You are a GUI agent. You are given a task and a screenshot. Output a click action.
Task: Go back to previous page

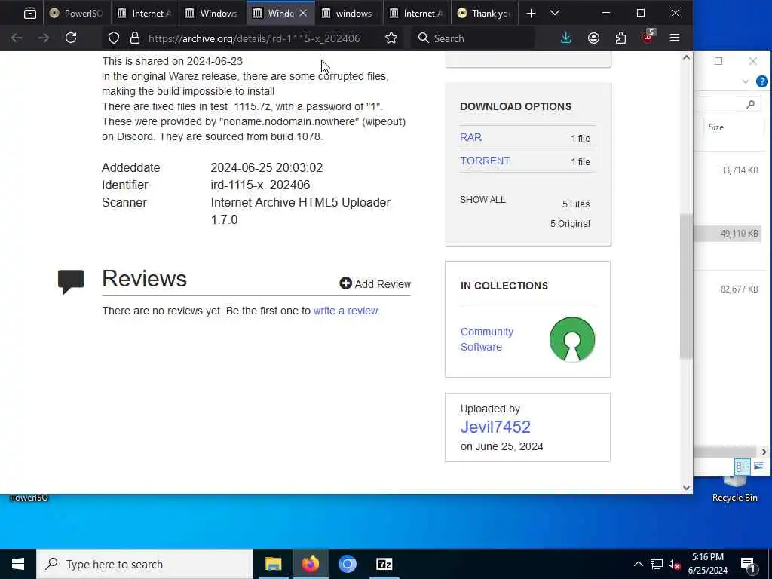[17, 38]
